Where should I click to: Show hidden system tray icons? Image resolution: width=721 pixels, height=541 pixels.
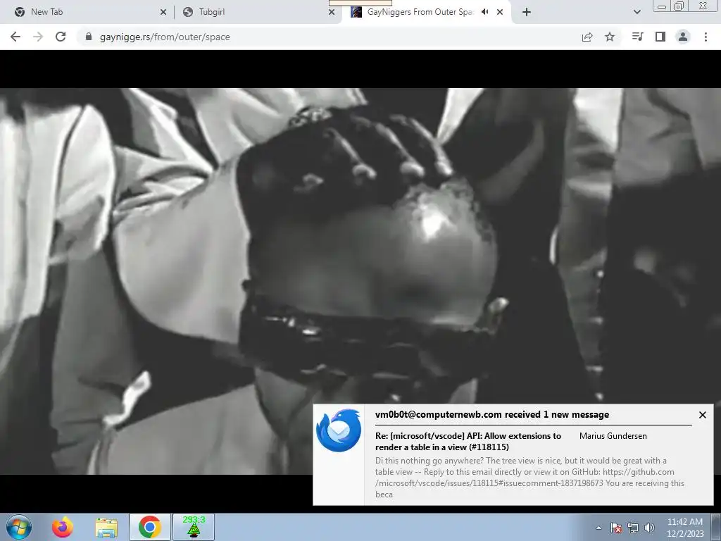point(598,528)
